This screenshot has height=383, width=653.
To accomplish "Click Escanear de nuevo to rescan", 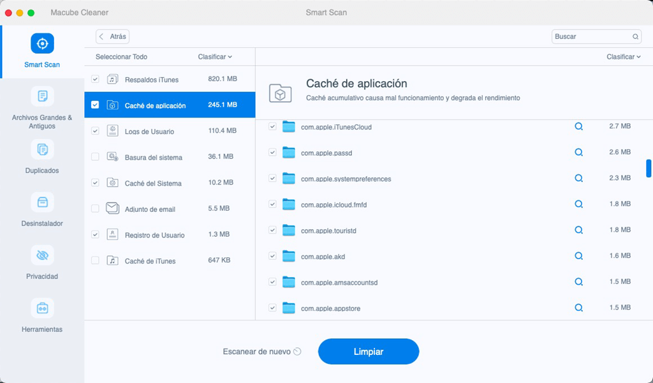I will tap(262, 351).
